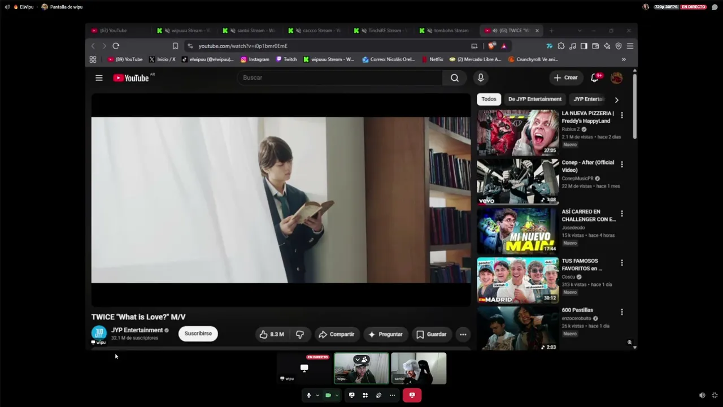Click the Suscribirse button
Screen dimensions: 723x407
coord(198,334)
